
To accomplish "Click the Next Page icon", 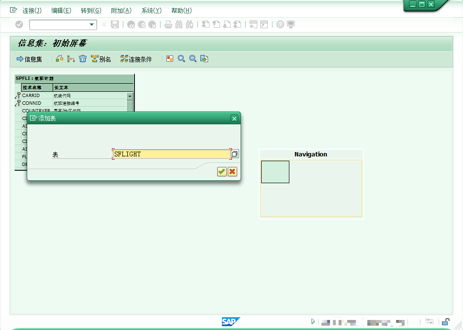I will pos(227,24).
